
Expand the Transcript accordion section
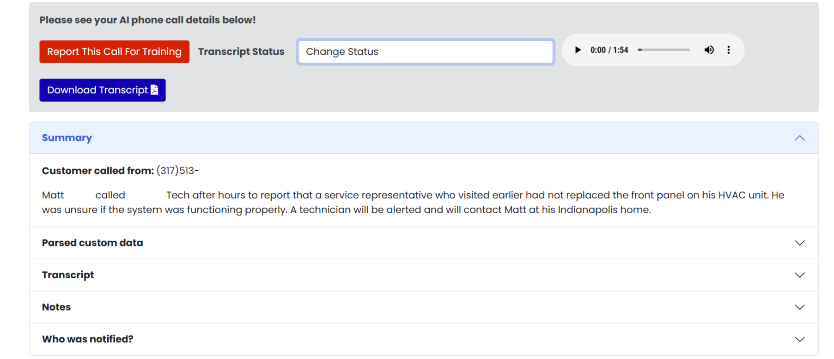click(68, 275)
